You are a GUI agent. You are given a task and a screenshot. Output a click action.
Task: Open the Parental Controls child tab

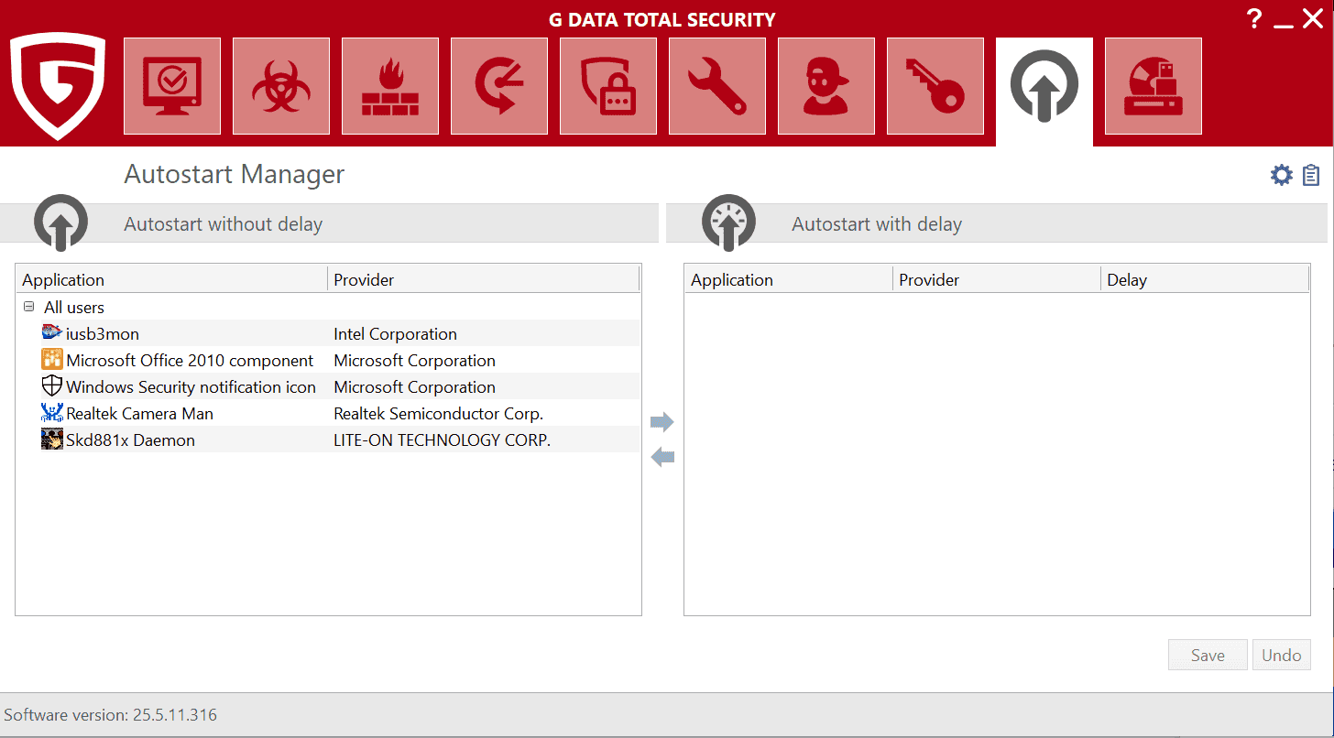click(826, 86)
